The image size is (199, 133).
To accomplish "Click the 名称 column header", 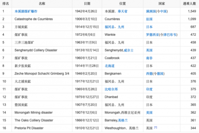I will [x=42, y=4].
